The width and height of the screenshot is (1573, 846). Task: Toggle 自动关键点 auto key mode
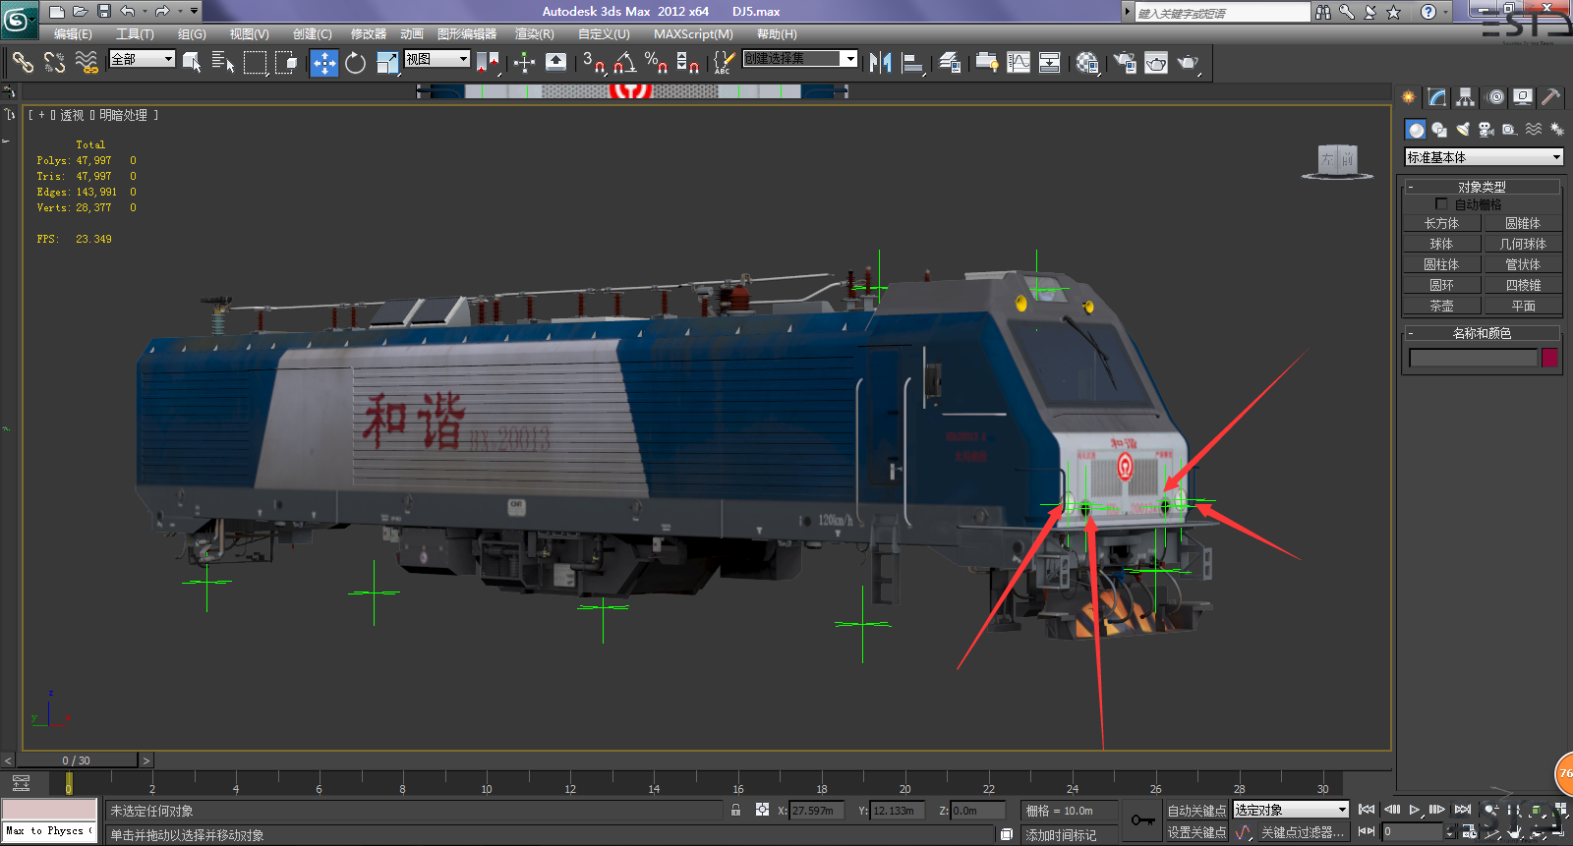(1196, 811)
